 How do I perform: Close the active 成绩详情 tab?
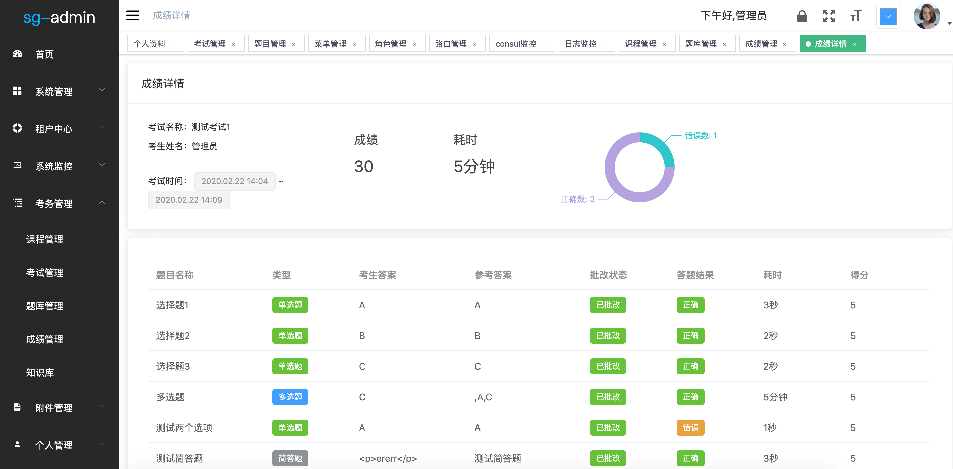coord(854,44)
